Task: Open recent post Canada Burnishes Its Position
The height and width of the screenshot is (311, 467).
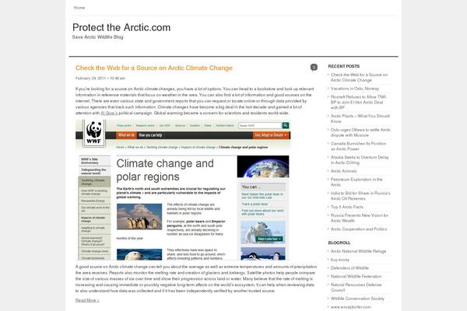Action: coord(358,146)
